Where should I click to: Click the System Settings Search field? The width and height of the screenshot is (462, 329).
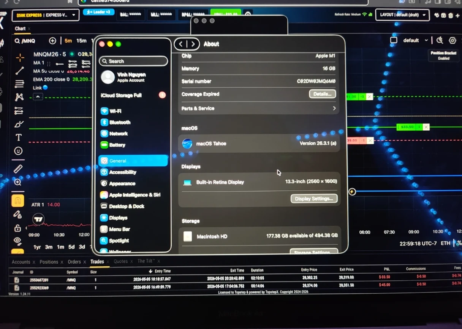pyautogui.click(x=133, y=61)
